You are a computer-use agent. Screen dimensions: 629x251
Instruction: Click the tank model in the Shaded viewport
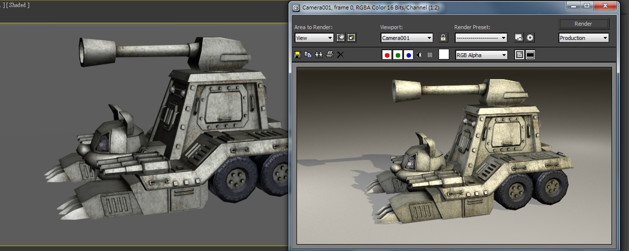[167, 128]
